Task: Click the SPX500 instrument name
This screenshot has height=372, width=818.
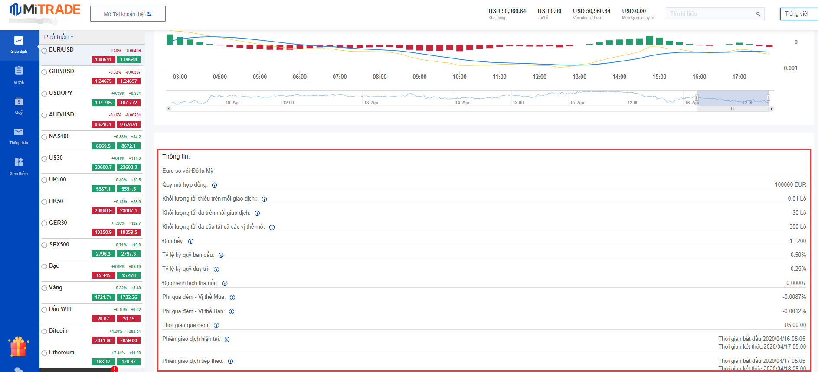Action: coord(59,244)
